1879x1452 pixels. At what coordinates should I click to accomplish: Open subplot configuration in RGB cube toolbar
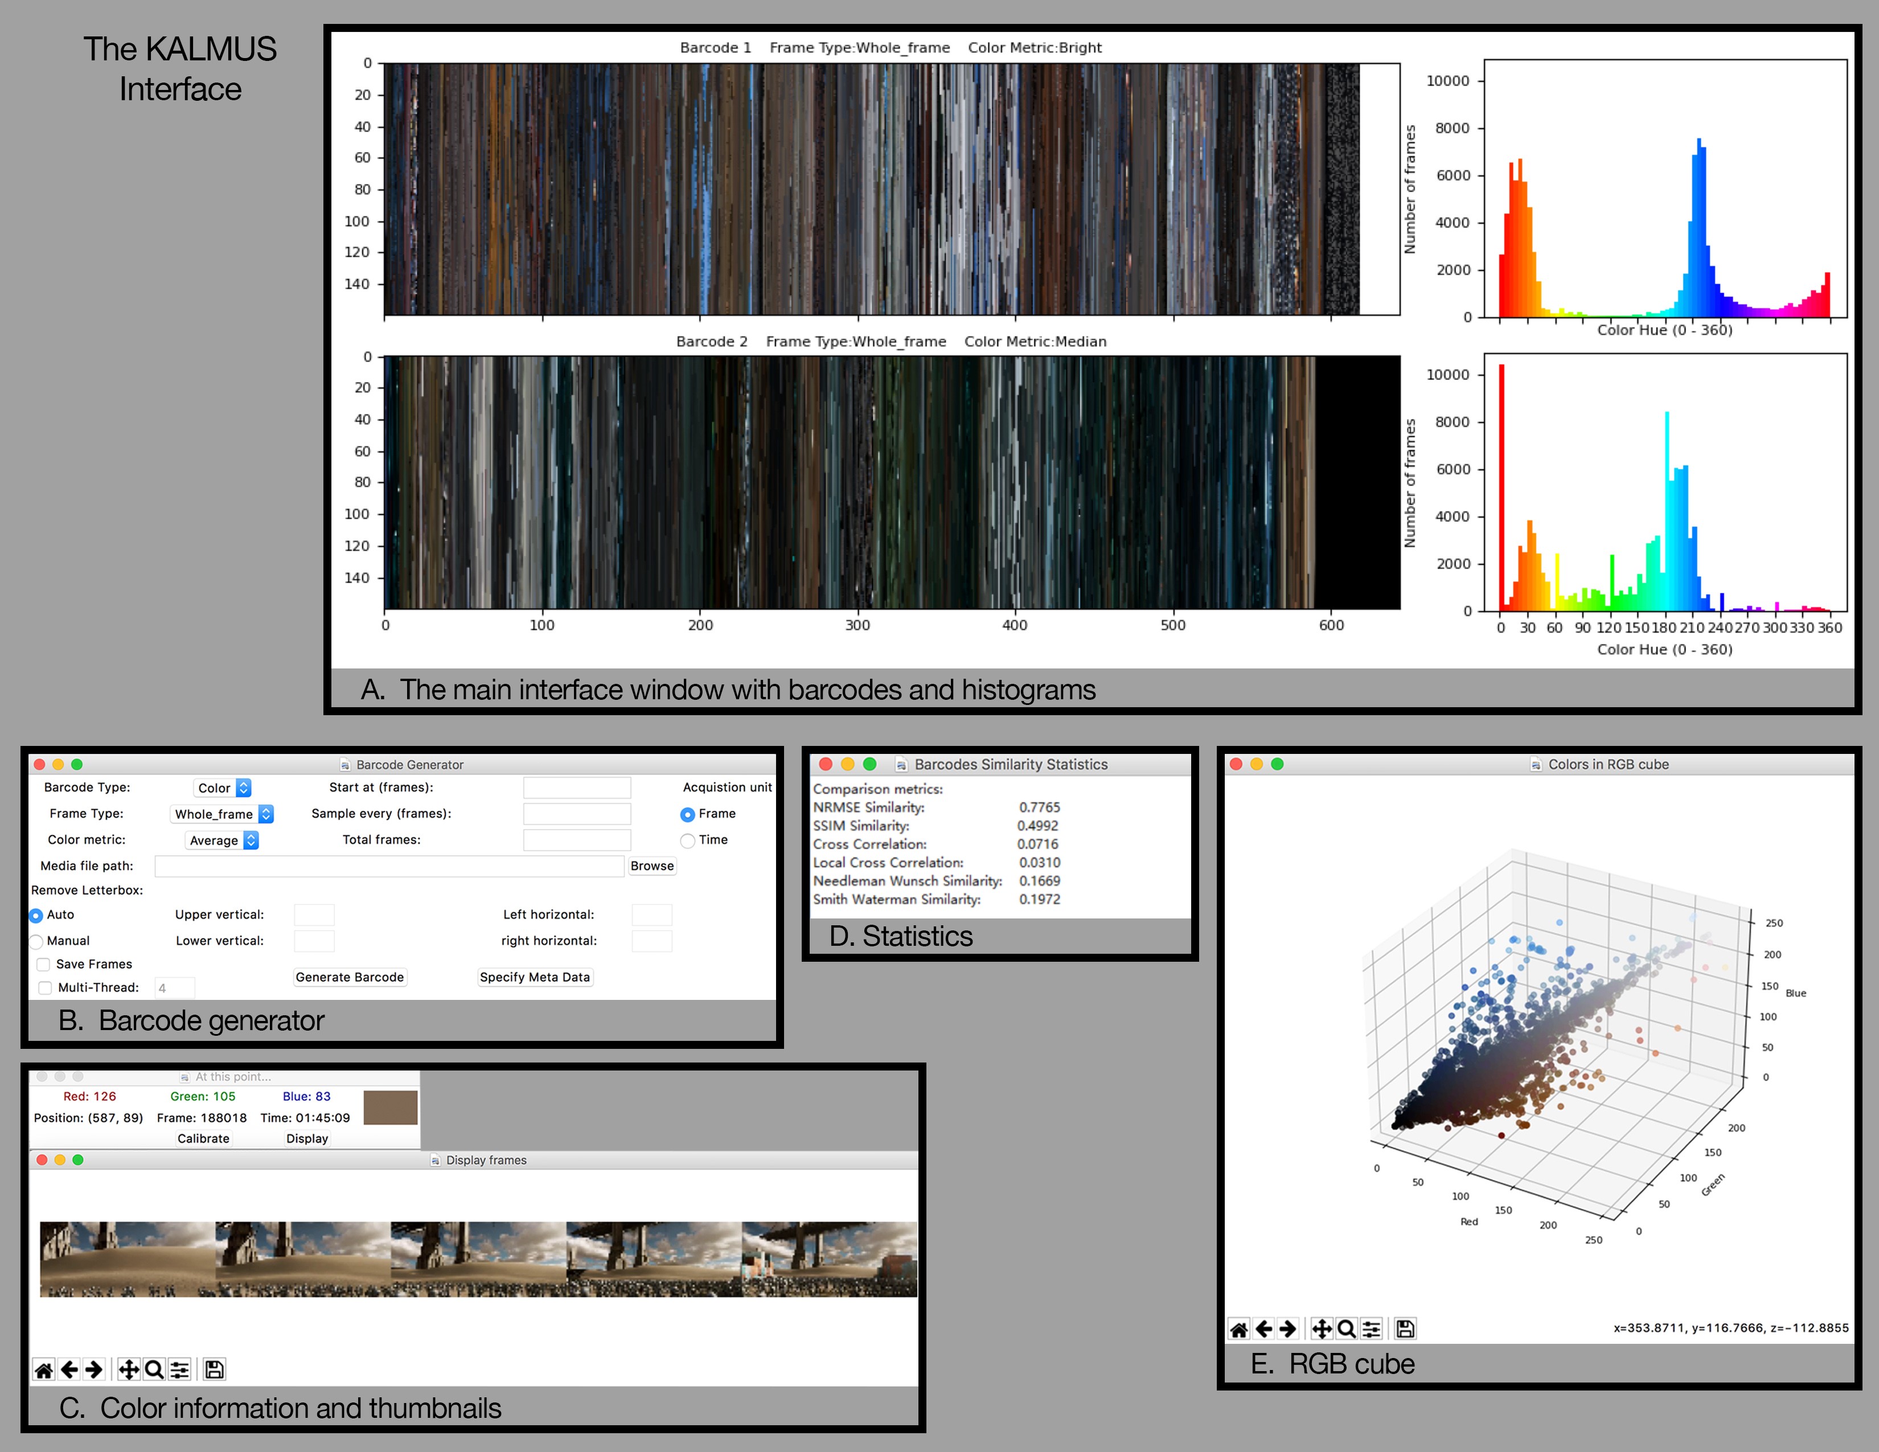point(1372,1329)
